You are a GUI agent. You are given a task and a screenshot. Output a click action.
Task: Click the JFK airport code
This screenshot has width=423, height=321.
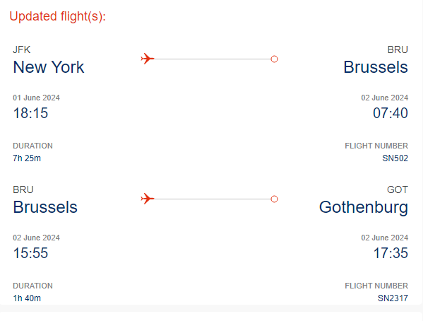tap(22, 49)
